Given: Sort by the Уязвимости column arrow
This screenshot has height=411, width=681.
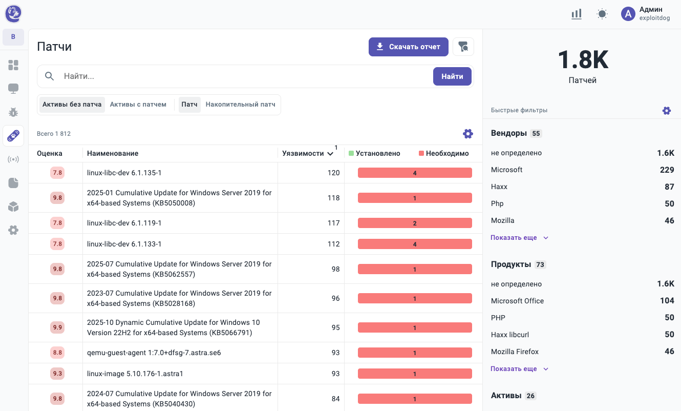Looking at the screenshot, I should tap(330, 154).
